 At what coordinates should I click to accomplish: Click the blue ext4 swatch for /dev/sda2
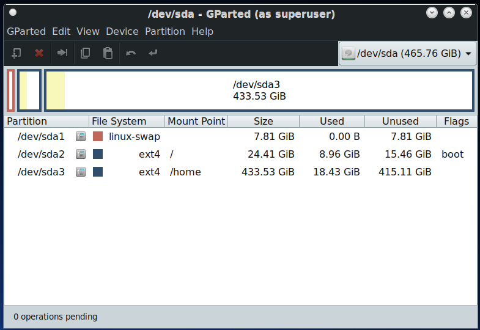point(98,154)
